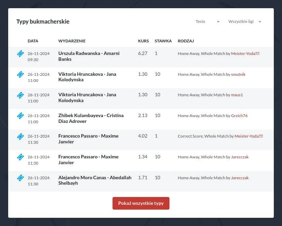
Task: Click Jarecczak link in Moro Canas row
Action: (x=240, y=178)
